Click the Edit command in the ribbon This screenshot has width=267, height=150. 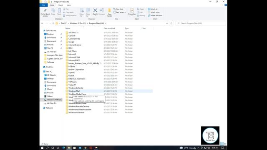[140, 12]
